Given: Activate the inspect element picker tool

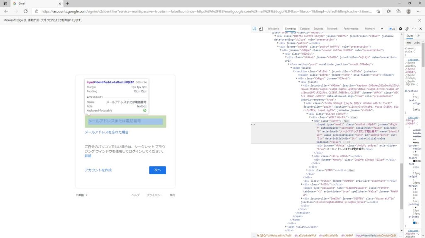Looking at the screenshot, I should pos(254,29).
